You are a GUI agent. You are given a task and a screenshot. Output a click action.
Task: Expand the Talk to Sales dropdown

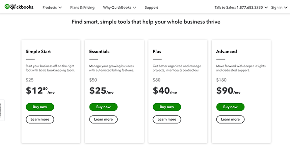[241, 7]
